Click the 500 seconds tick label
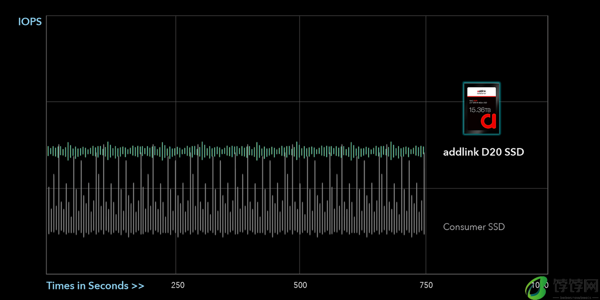The width and height of the screenshot is (600, 300). click(300, 285)
